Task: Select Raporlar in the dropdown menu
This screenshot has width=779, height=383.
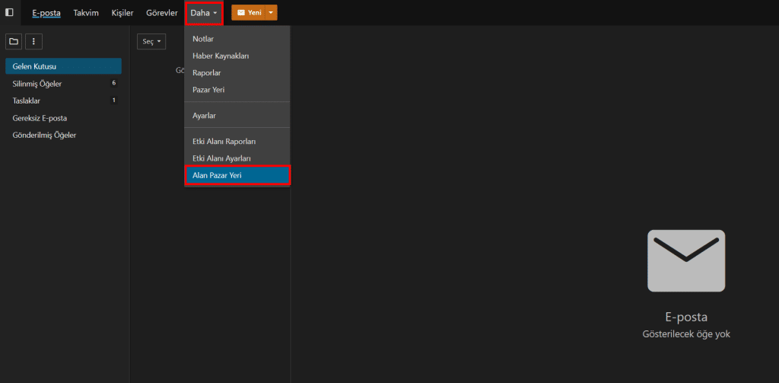Action: (x=207, y=72)
